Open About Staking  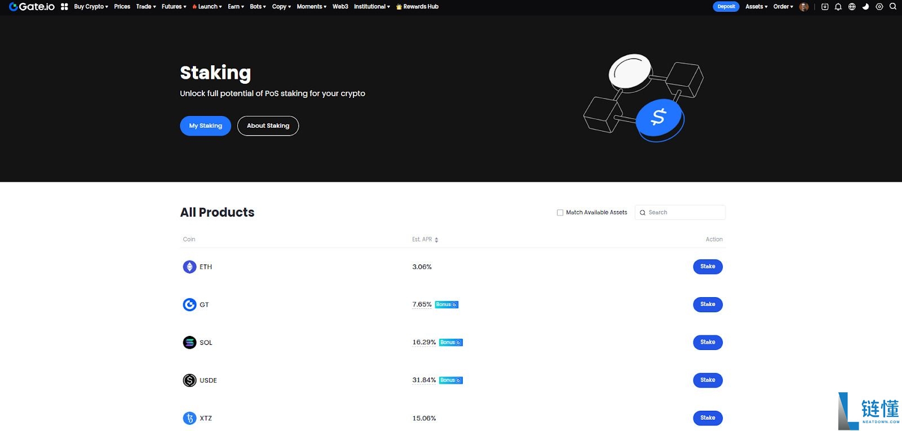pos(268,125)
